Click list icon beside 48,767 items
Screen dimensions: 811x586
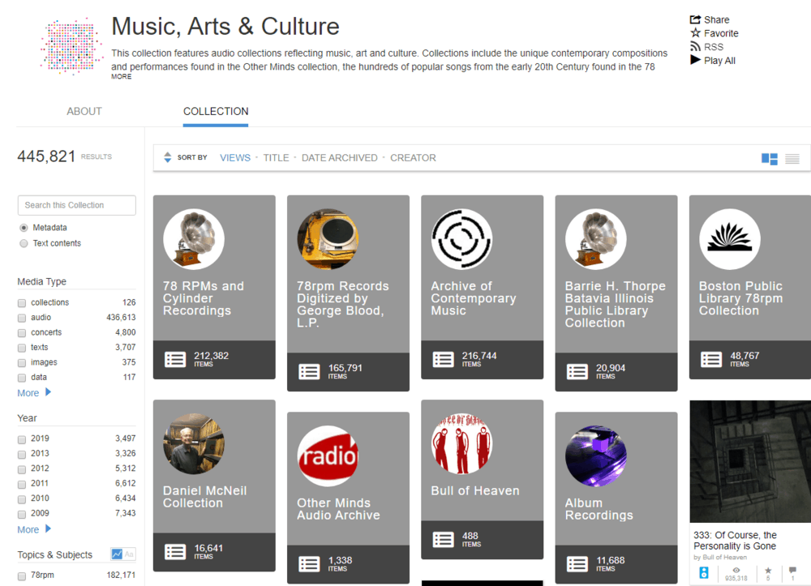click(x=710, y=359)
